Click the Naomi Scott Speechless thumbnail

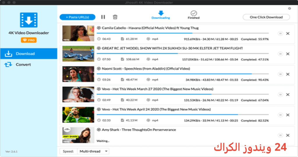click(78, 74)
